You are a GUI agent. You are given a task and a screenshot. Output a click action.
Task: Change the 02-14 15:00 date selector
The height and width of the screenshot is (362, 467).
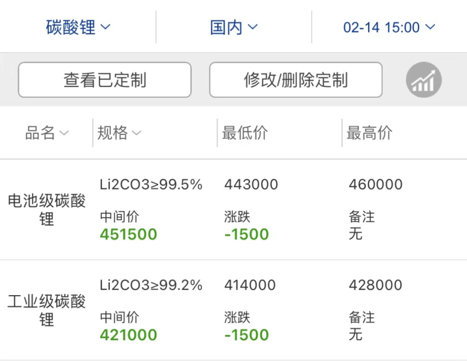pos(389,27)
